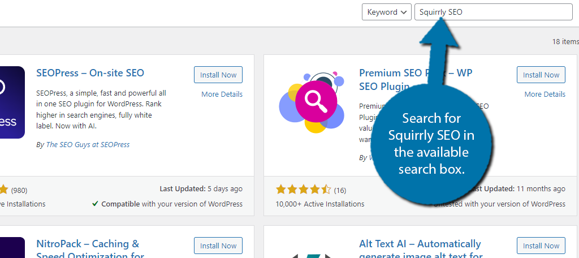Open the Alt Text AI plugin title link

421,250
